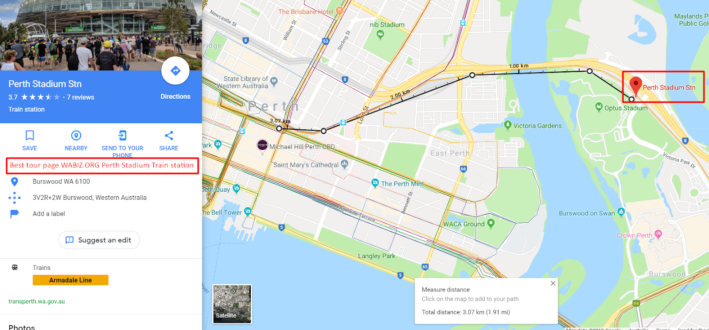The image size is (709, 330).
Task: Click Send to your phone icon
Action: 122,135
